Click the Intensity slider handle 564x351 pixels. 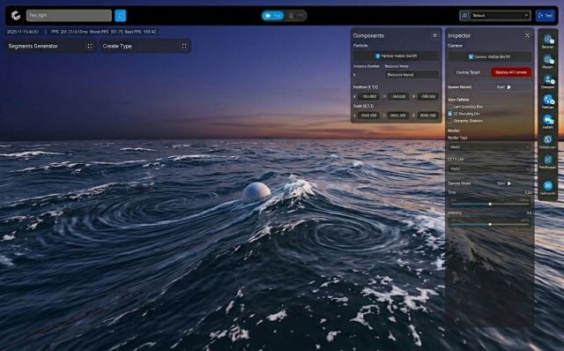click(x=490, y=224)
